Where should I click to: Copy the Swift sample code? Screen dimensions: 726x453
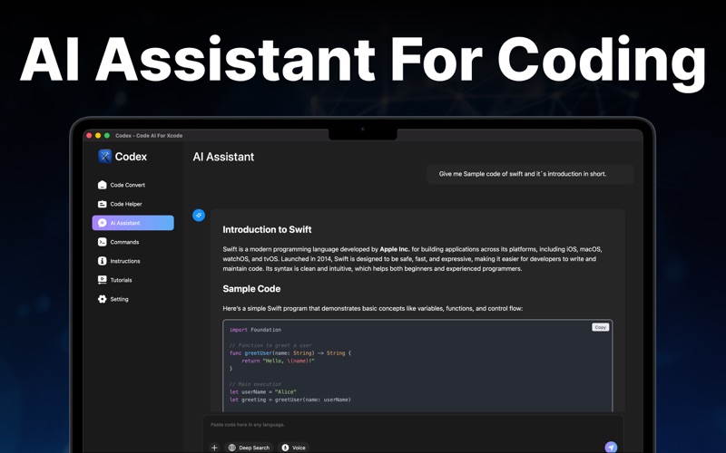(x=601, y=327)
